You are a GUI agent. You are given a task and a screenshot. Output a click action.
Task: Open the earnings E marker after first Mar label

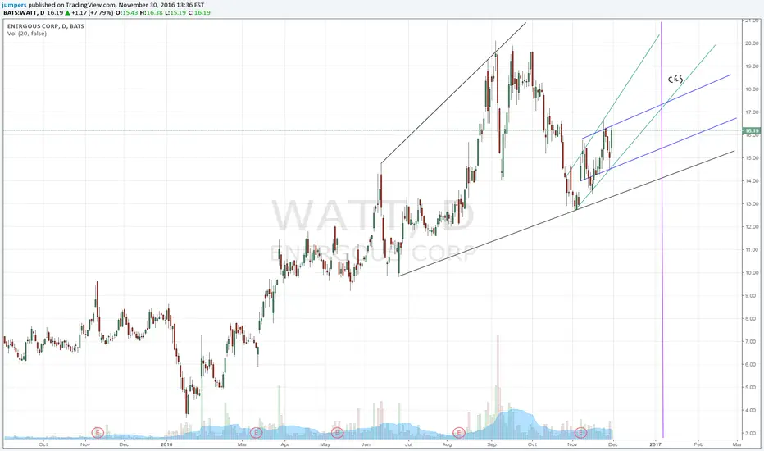coord(257,432)
